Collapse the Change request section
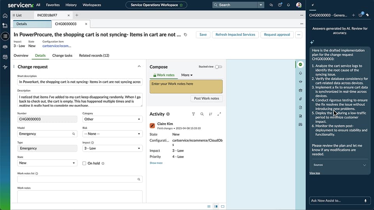The height and width of the screenshot is (210, 374). click(x=139, y=66)
